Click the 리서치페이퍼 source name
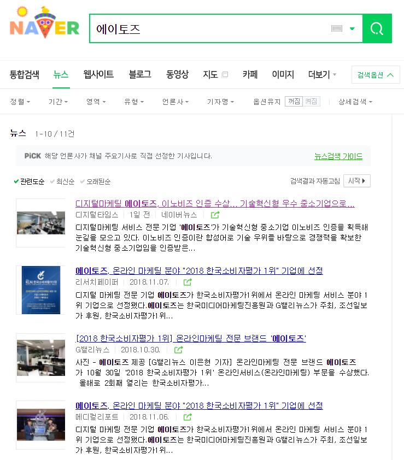 [97, 282]
